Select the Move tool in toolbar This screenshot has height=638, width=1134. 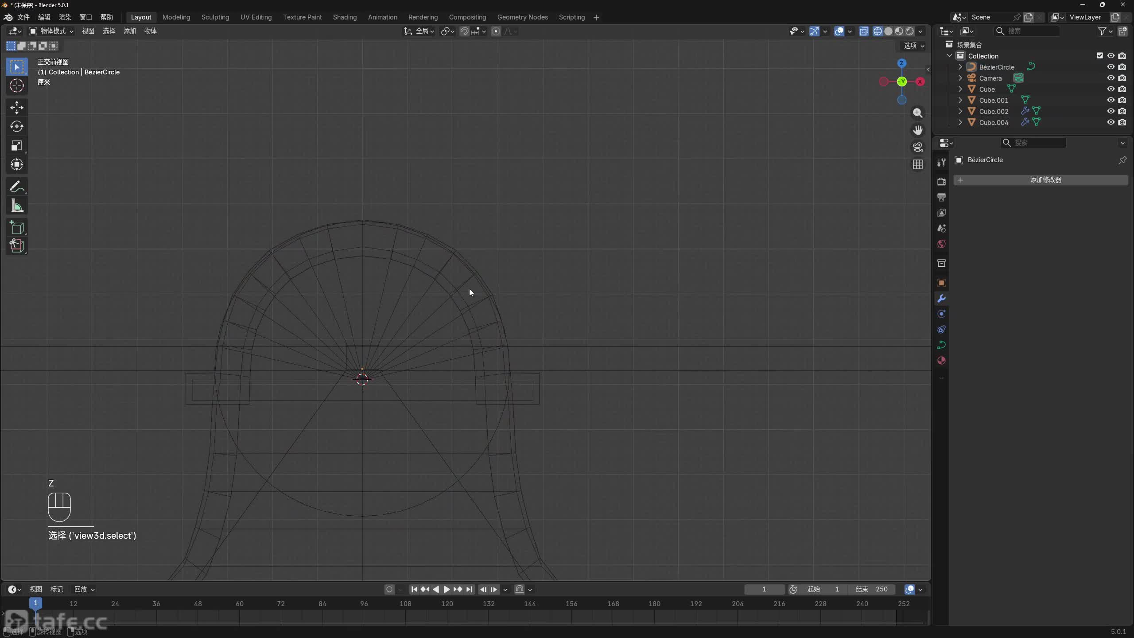tap(17, 107)
